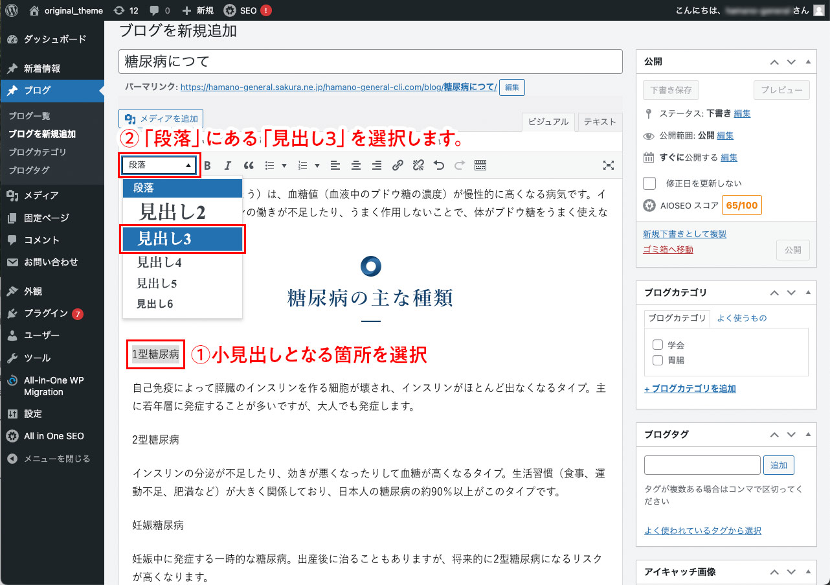Edit publish time via すぐに公開する 編集

click(728, 157)
